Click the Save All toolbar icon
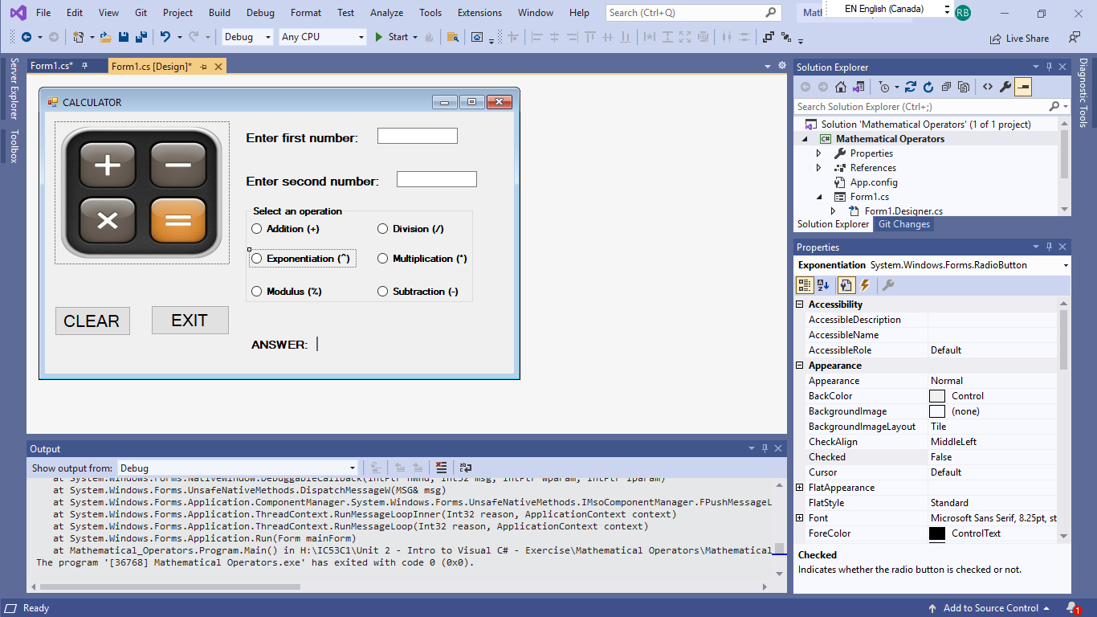Screen dimensions: 1097x617 (x=141, y=37)
